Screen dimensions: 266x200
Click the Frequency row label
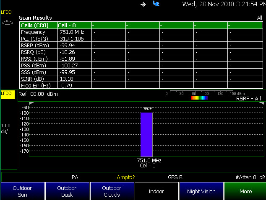(33, 32)
